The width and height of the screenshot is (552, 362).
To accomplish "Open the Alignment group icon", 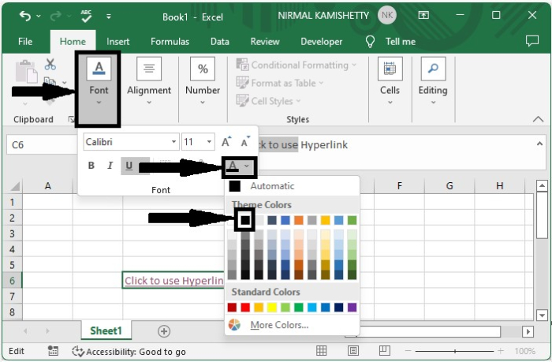I will (149, 70).
